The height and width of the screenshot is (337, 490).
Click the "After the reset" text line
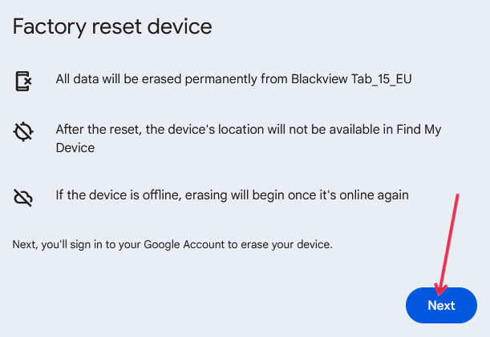(x=249, y=130)
